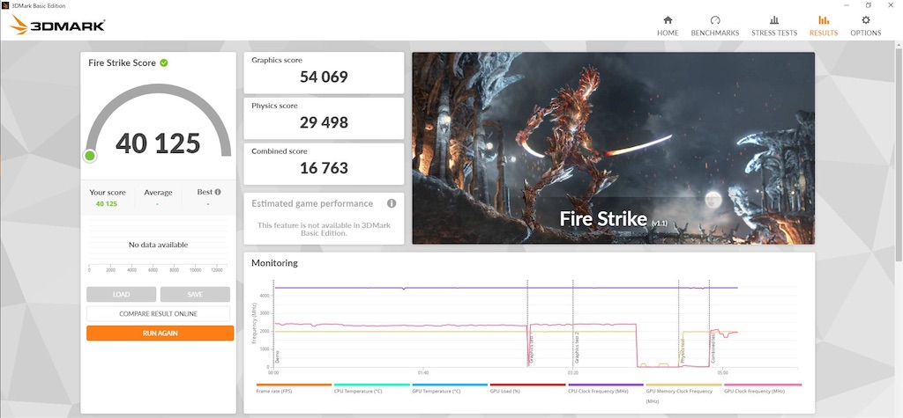Click the Physics test chart marker
903x418 pixels.
[683, 349]
